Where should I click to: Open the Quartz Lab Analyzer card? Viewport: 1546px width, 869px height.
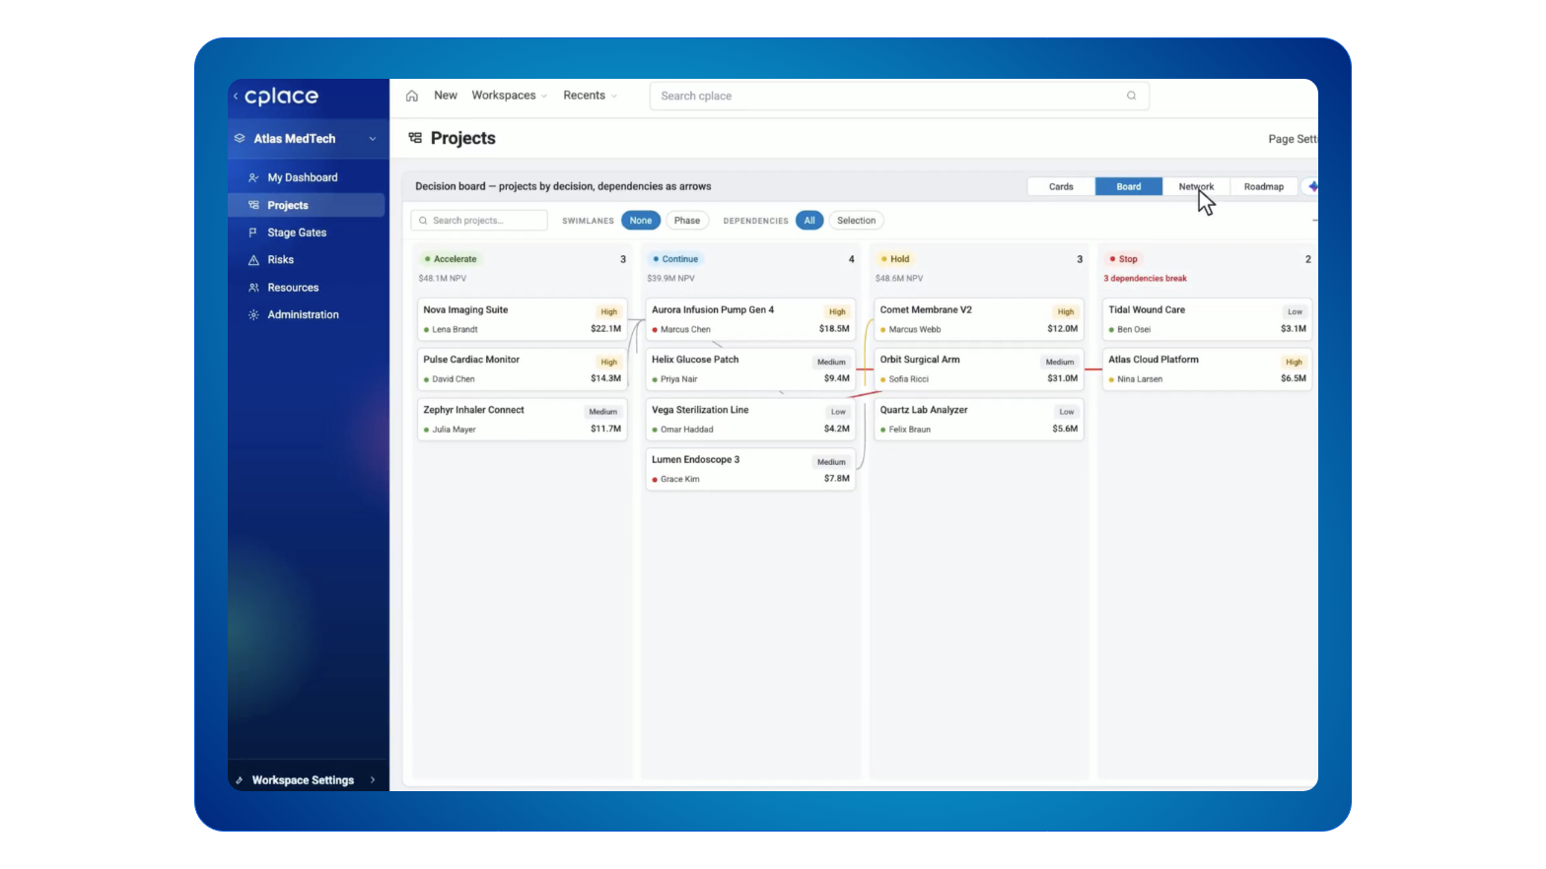pos(979,420)
